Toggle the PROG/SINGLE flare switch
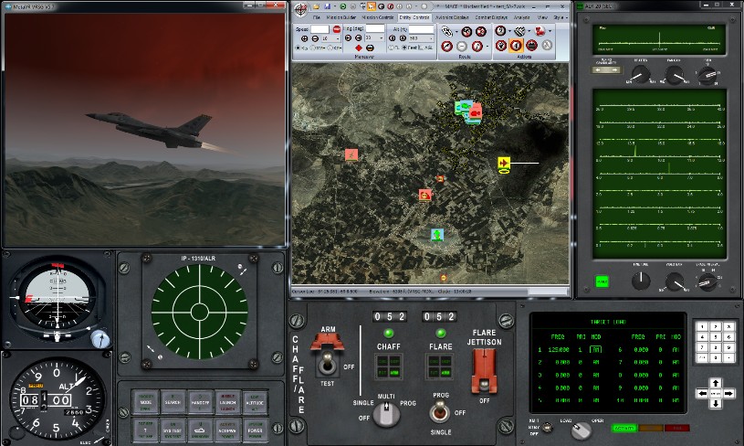Screen dimensions: 744x446 [x=440, y=412]
